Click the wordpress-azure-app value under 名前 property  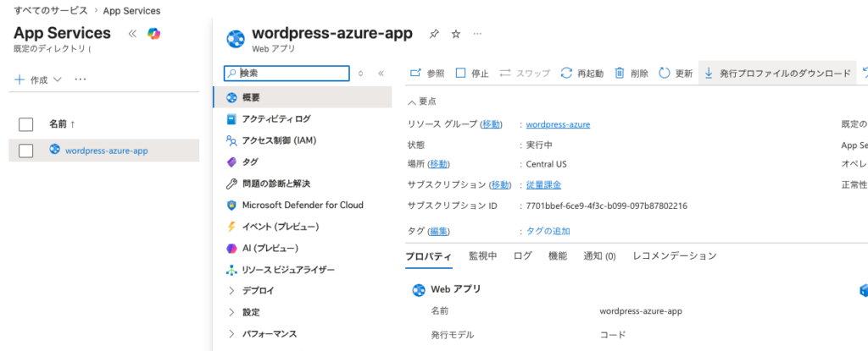click(641, 311)
